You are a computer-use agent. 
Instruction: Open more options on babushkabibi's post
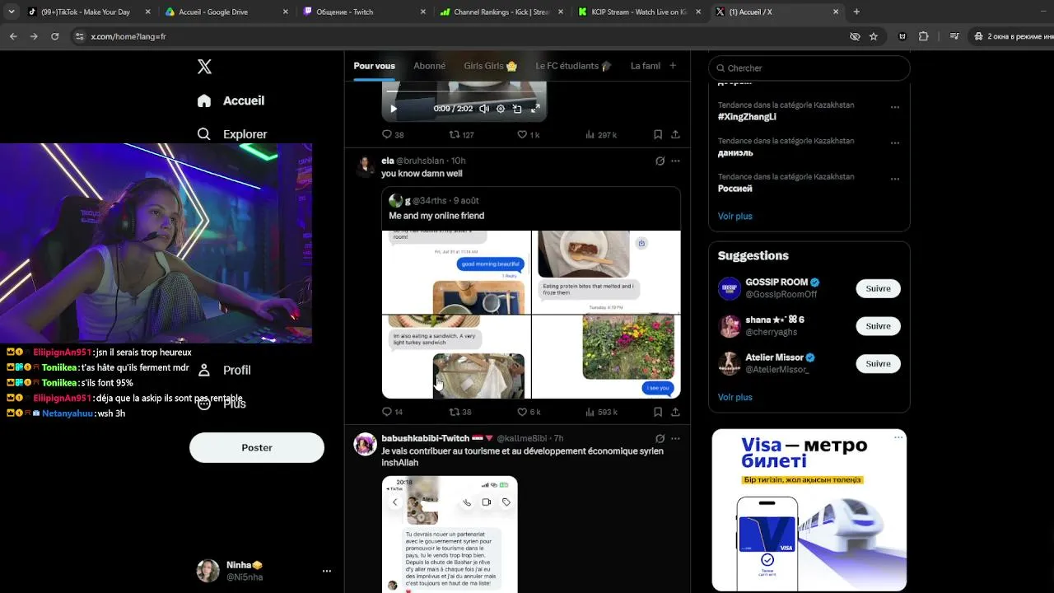(675, 438)
